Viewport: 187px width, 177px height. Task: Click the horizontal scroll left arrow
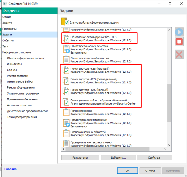pos(64,149)
